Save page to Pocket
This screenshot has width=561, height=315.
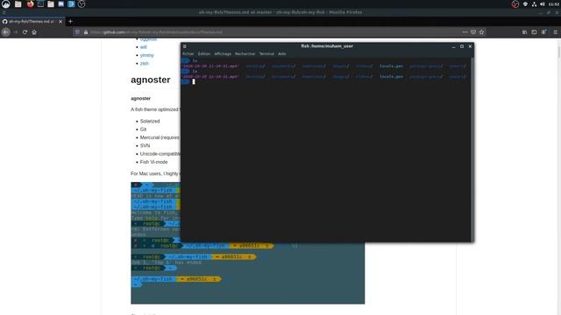(473, 32)
